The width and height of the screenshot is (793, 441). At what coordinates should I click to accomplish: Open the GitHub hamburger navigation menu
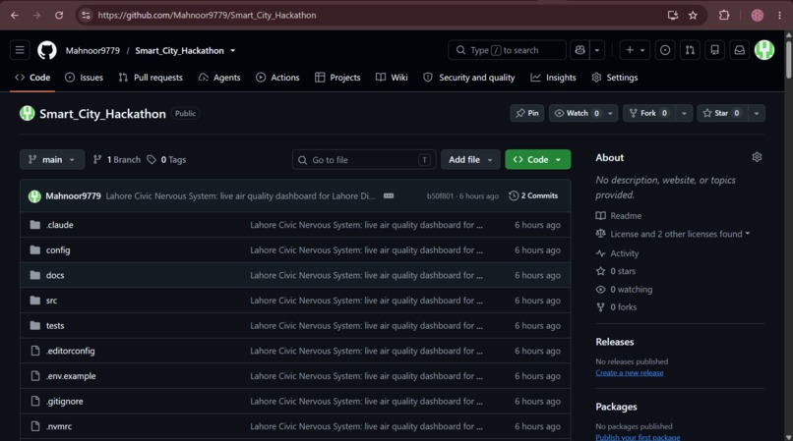point(20,50)
